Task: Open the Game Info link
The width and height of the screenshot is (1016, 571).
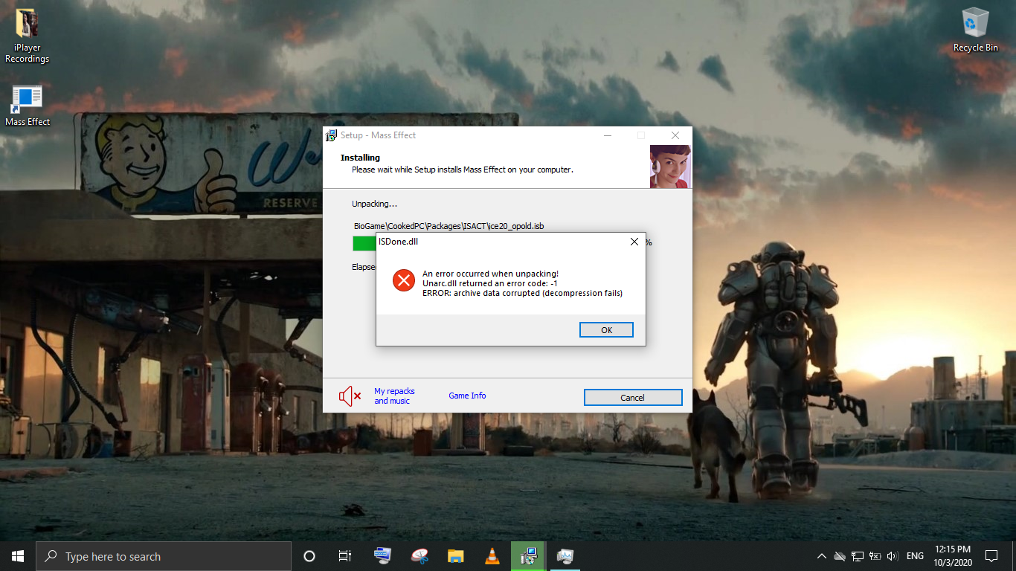Action: click(x=467, y=396)
